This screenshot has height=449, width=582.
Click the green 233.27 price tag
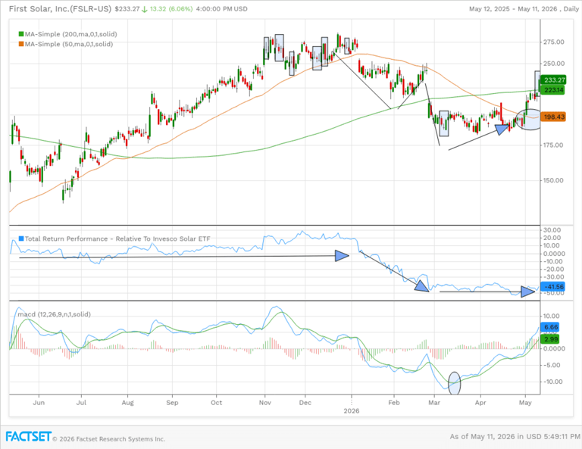[553, 80]
